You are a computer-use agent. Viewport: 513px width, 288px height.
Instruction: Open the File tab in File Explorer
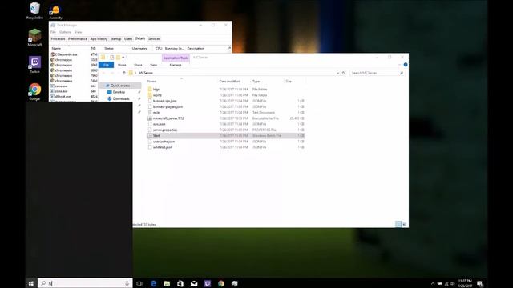(x=106, y=65)
